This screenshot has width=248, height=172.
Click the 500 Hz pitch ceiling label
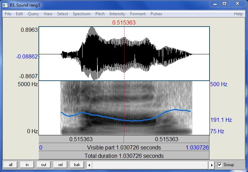pos(219,84)
